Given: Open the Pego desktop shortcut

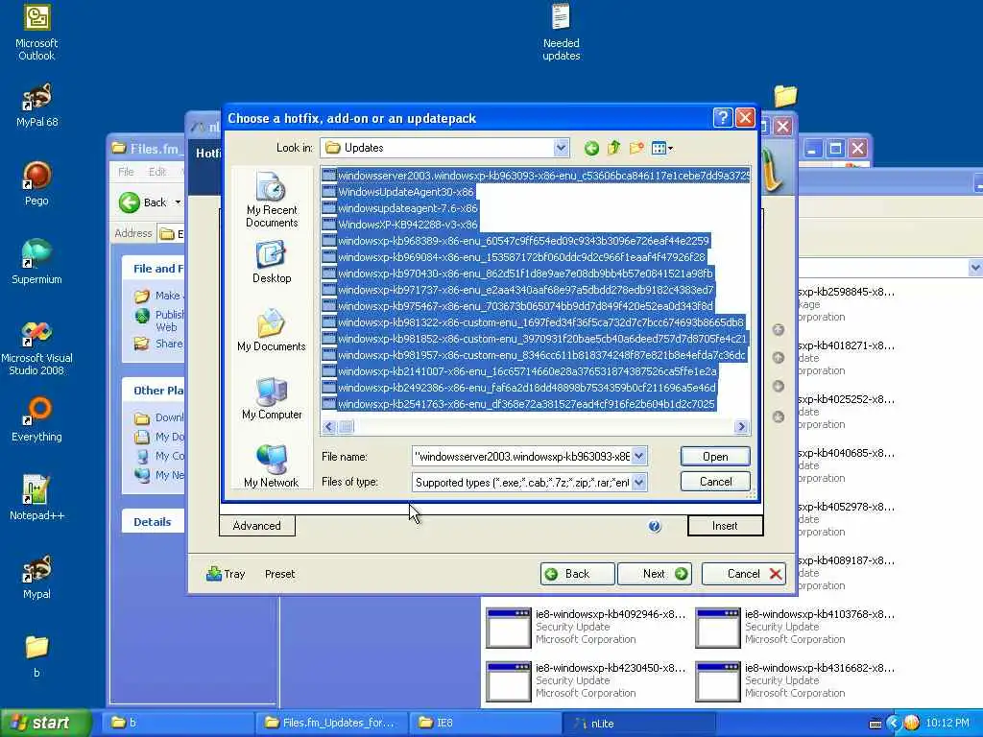Looking at the screenshot, I should tap(36, 183).
